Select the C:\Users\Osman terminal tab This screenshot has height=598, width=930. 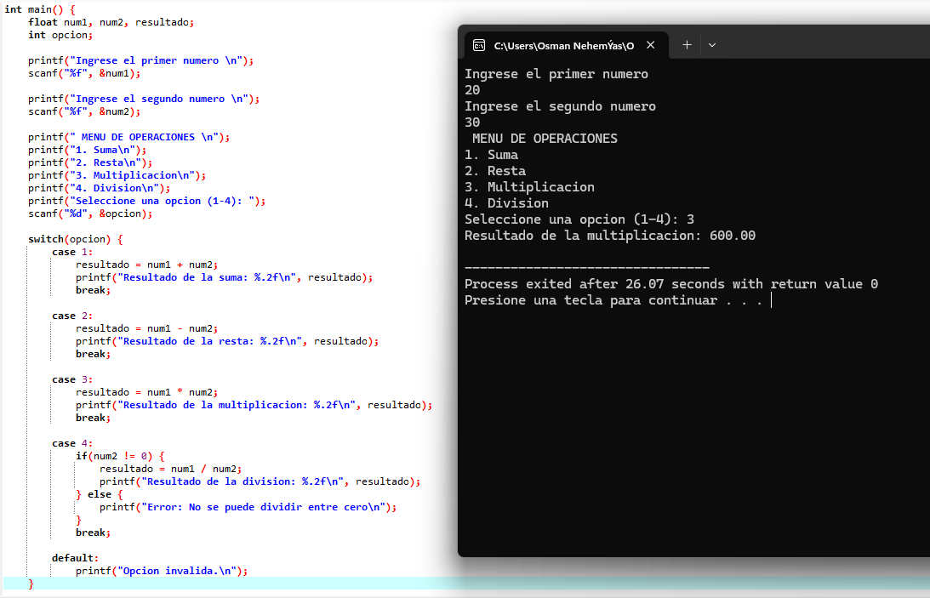click(563, 45)
